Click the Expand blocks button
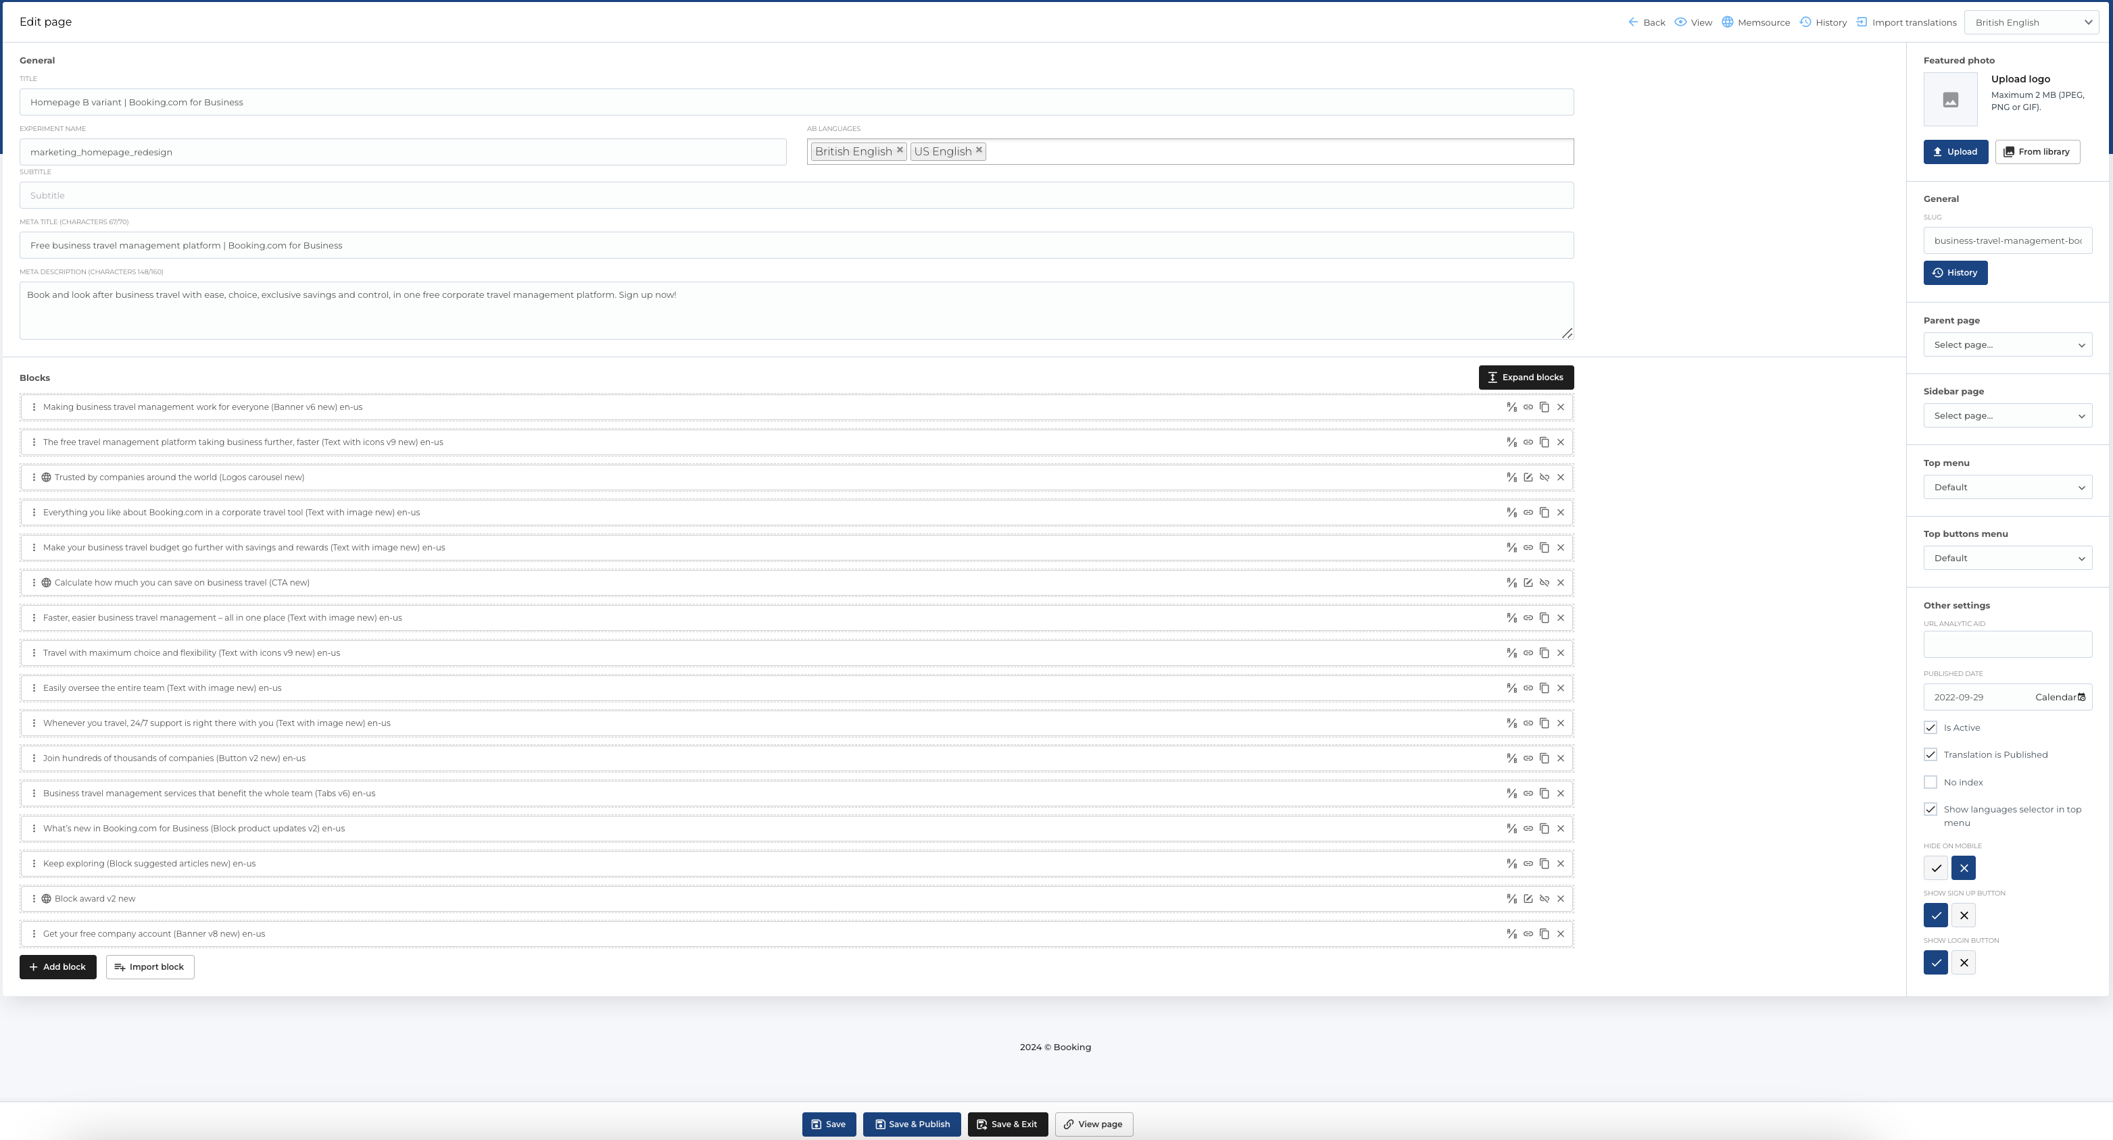Screen dimensions: 2113x1140 click(1526, 378)
